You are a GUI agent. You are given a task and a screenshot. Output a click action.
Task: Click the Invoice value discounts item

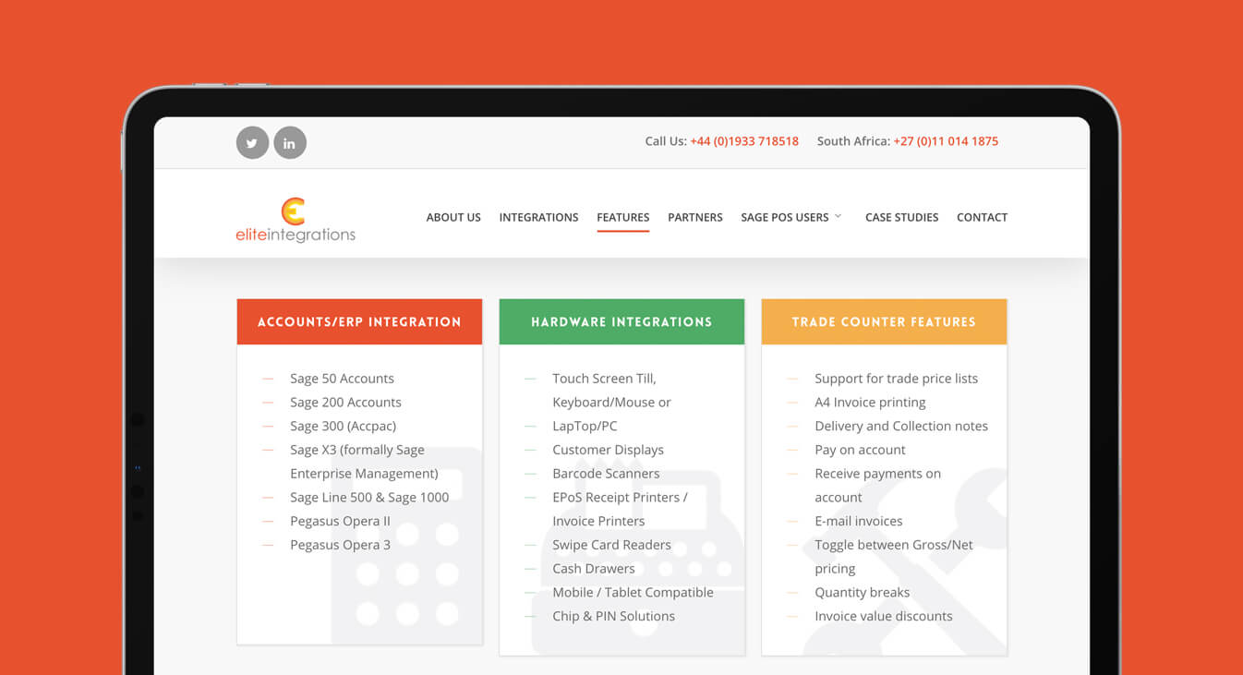coord(884,617)
